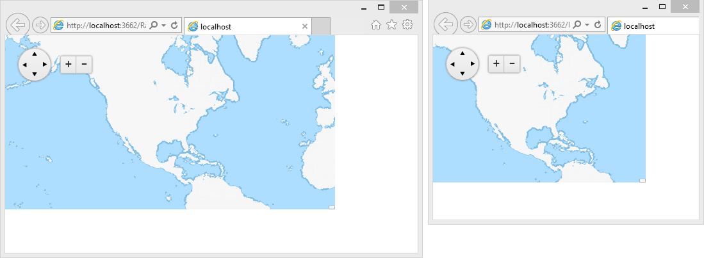The width and height of the screenshot is (704, 258).
Task: Click IE page icon in left address bar
Action: pos(58,26)
